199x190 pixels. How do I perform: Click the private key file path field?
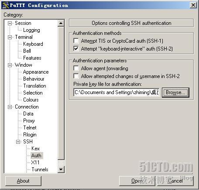coord(117,92)
